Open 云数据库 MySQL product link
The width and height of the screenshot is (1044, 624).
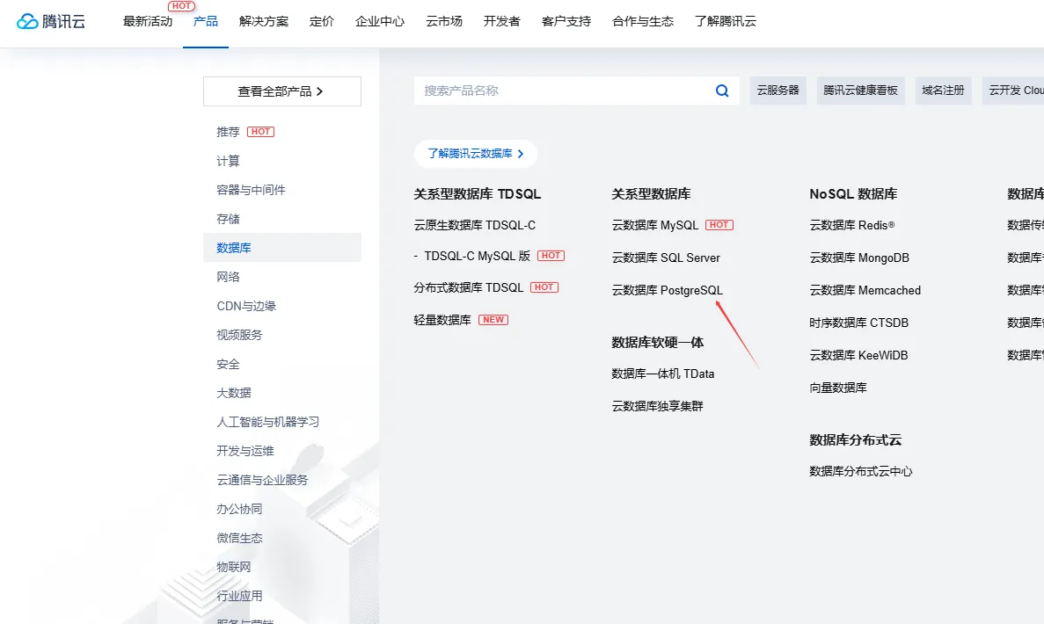point(655,225)
